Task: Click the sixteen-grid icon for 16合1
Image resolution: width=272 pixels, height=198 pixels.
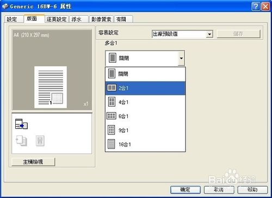Action: pos(112,144)
